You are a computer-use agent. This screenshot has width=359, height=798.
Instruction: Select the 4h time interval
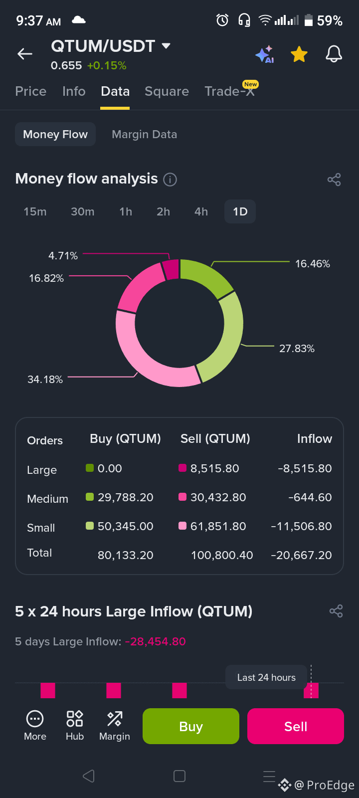point(201,211)
